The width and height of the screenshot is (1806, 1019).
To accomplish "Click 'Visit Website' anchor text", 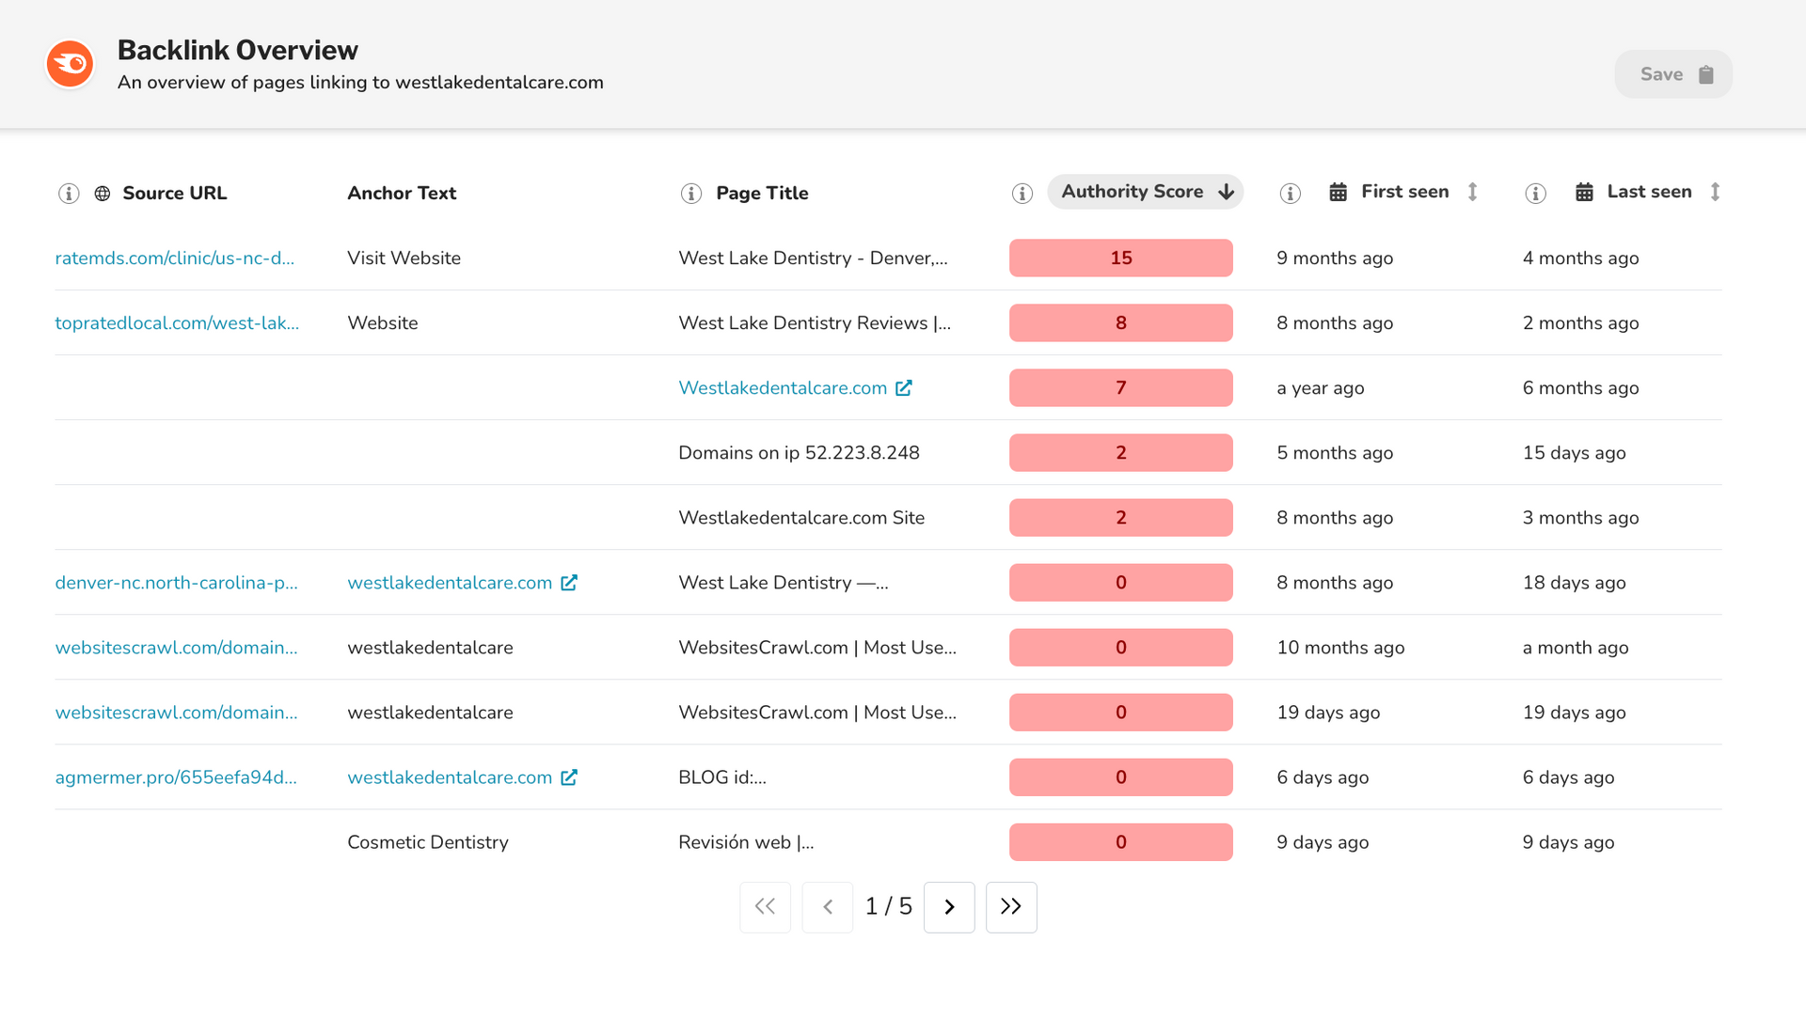I will (404, 258).
